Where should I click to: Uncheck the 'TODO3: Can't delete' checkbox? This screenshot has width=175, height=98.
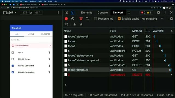click(13, 72)
